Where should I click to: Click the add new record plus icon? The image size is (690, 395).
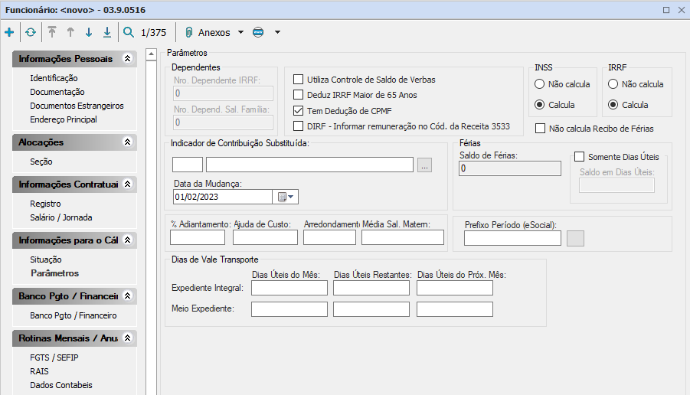click(x=9, y=33)
